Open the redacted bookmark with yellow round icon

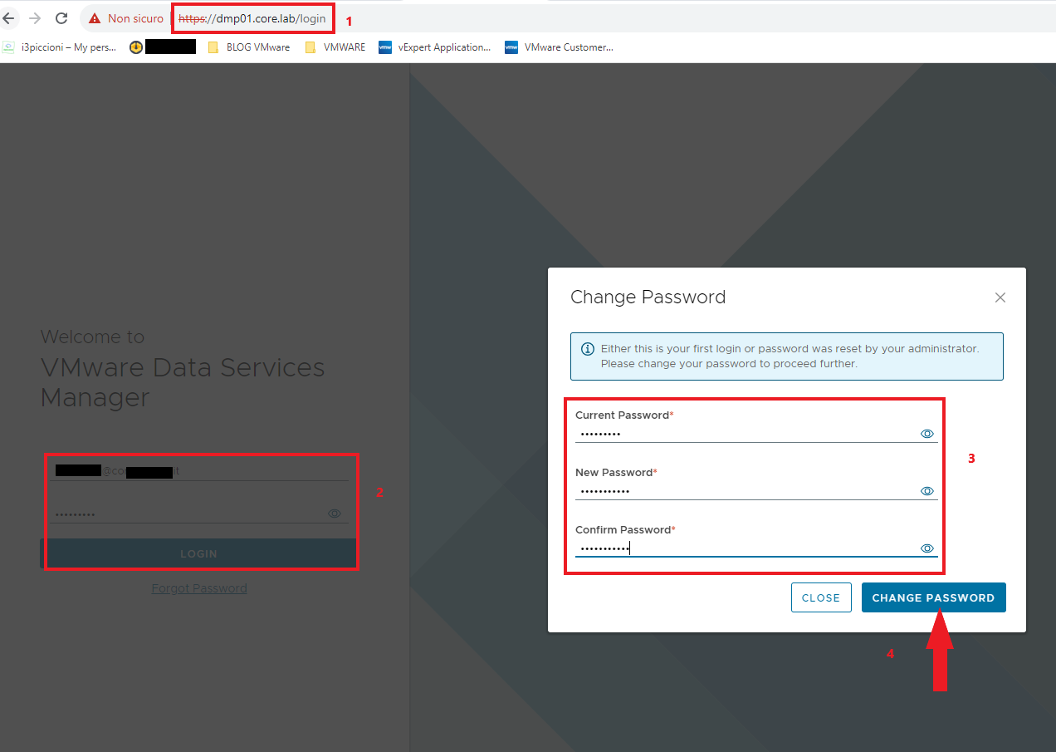tap(163, 47)
